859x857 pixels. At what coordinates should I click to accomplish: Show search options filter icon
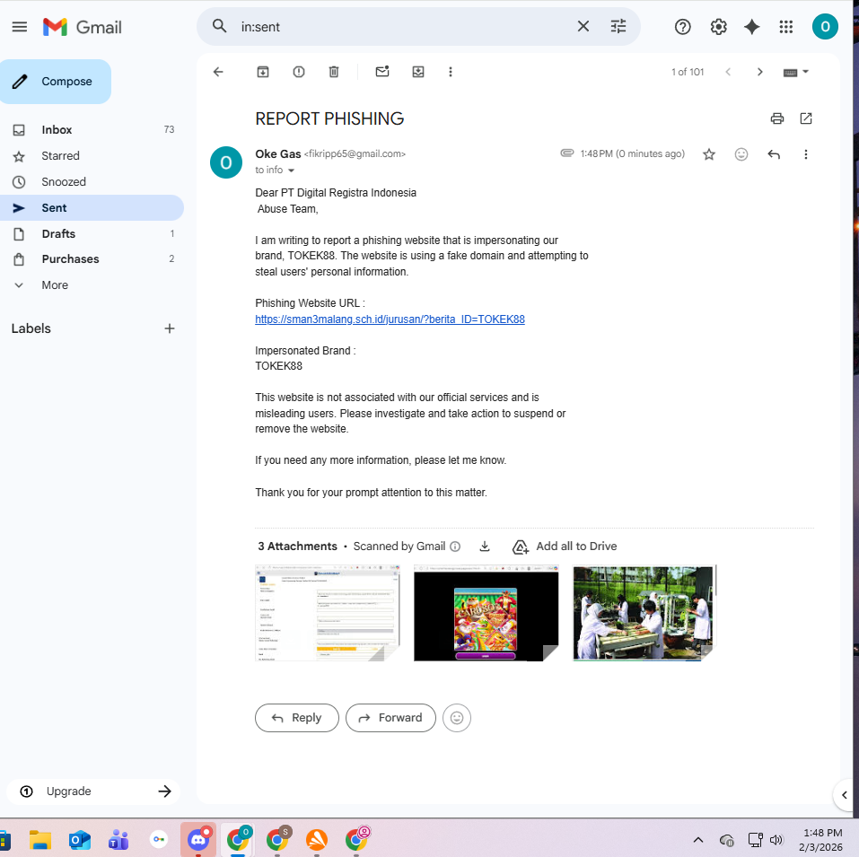[x=618, y=26]
